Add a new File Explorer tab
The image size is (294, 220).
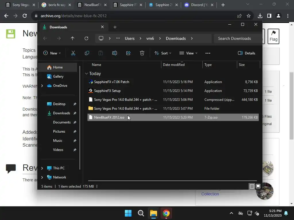pyautogui.click(x=115, y=27)
